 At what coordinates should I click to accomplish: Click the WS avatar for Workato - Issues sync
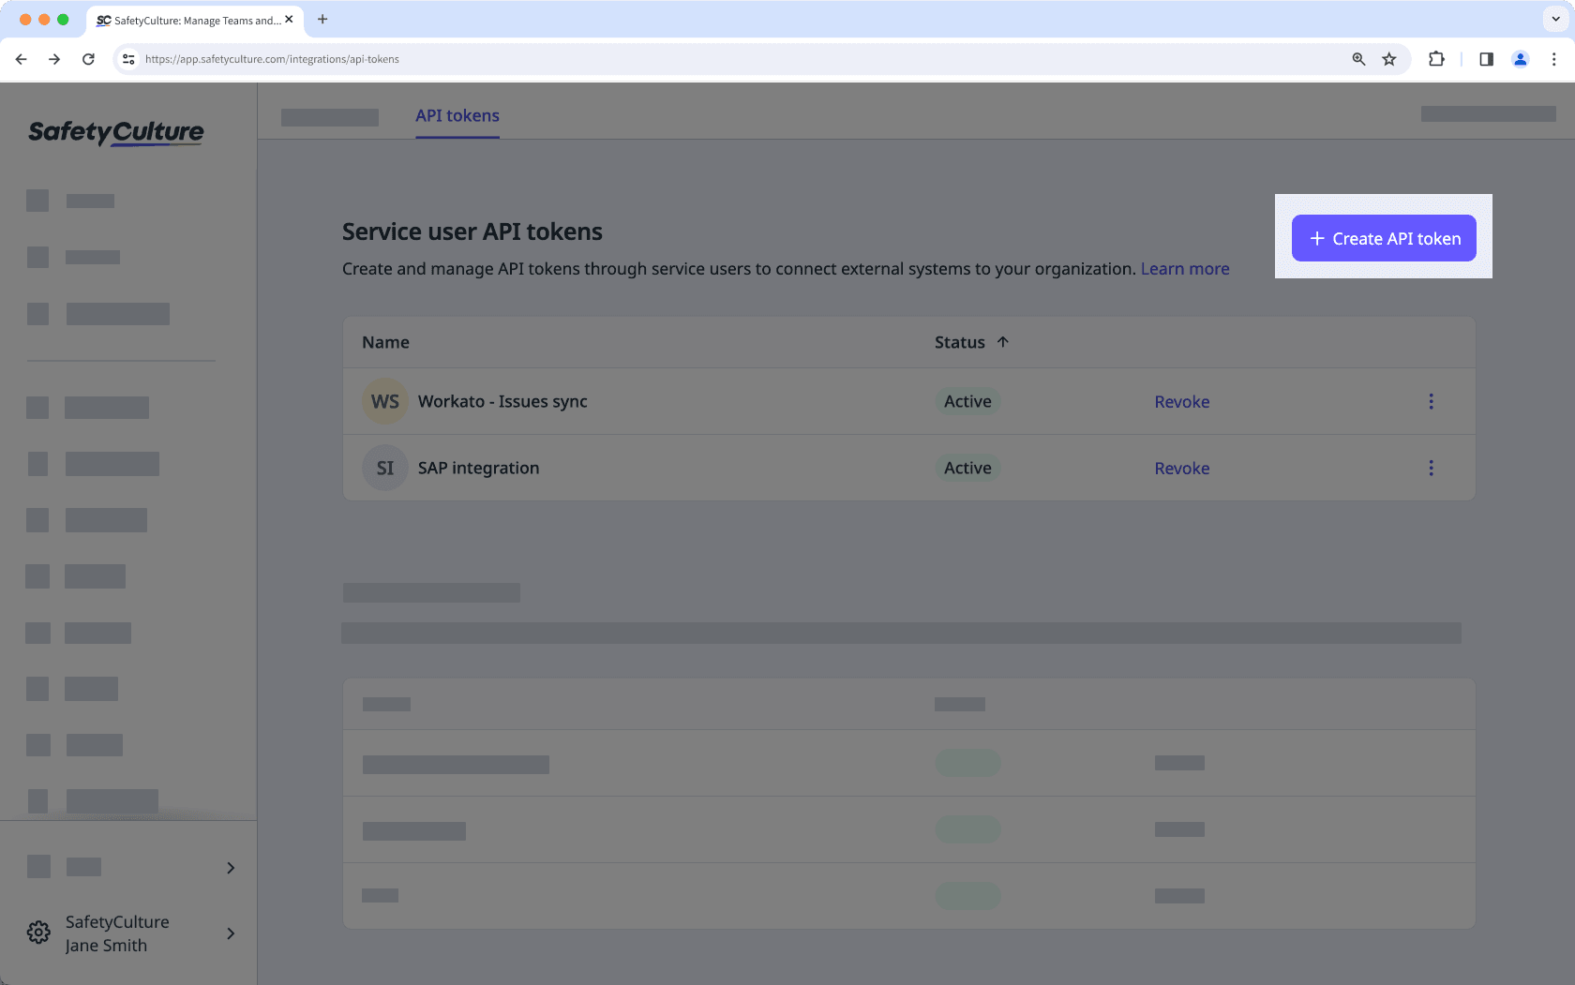(x=384, y=401)
